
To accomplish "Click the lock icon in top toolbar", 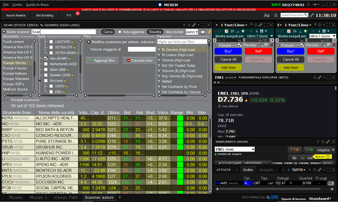I will click(276, 15).
